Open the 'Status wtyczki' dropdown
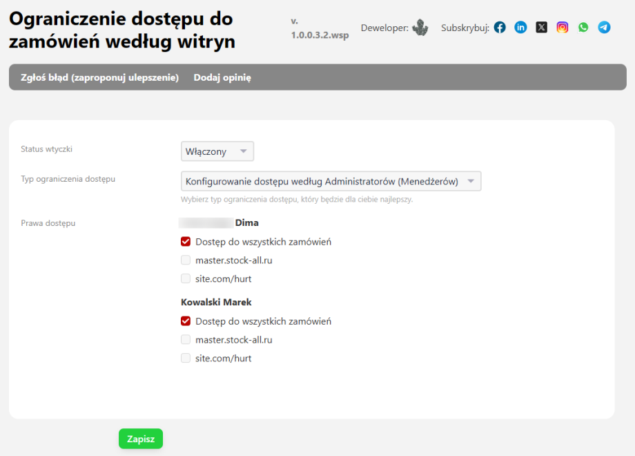 click(x=217, y=151)
